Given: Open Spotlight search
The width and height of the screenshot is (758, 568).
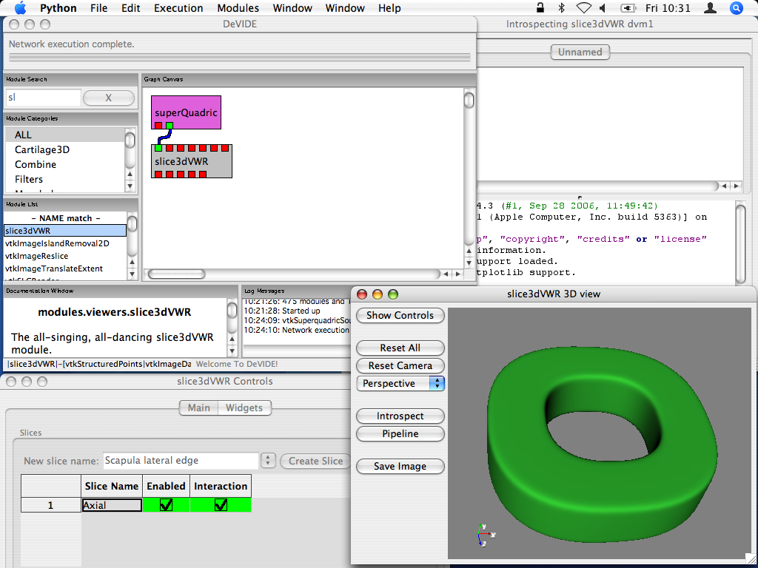Looking at the screenshot, I should point(737,7).
